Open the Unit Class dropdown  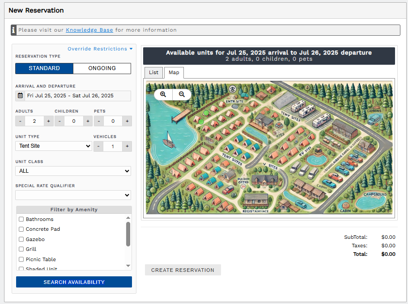point(73,171)
